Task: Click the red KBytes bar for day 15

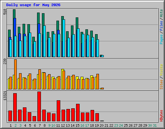Action: click(x=78, y=113)
